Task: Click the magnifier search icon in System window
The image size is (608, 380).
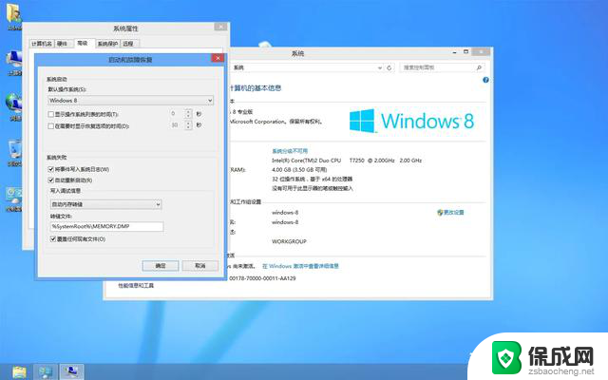Action: [x=479, y=67]
